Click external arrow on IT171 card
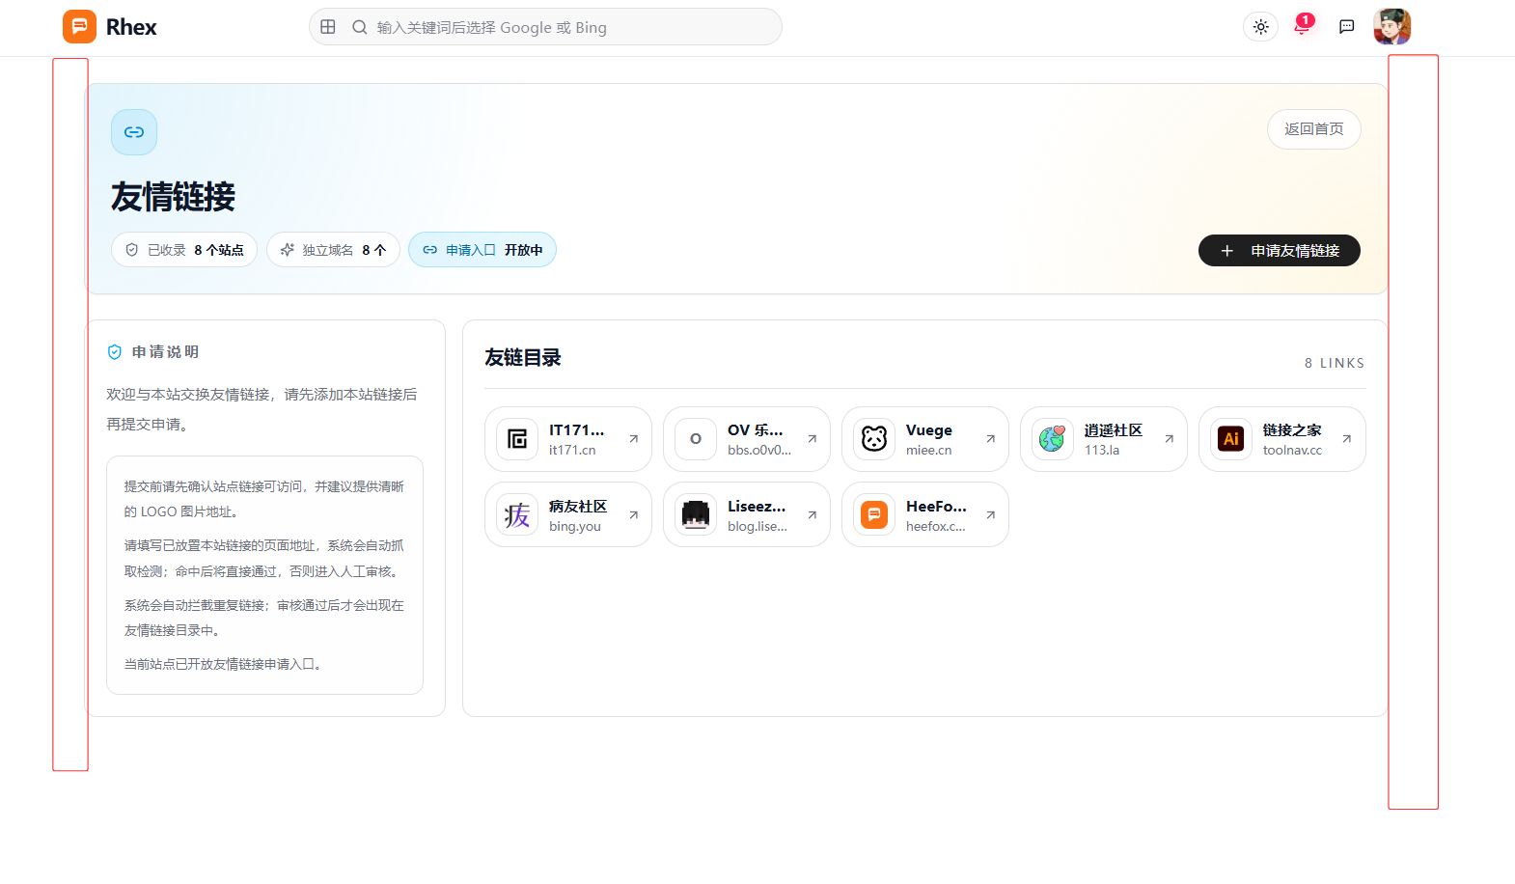Screen dimensions: 1515x884 634,439
